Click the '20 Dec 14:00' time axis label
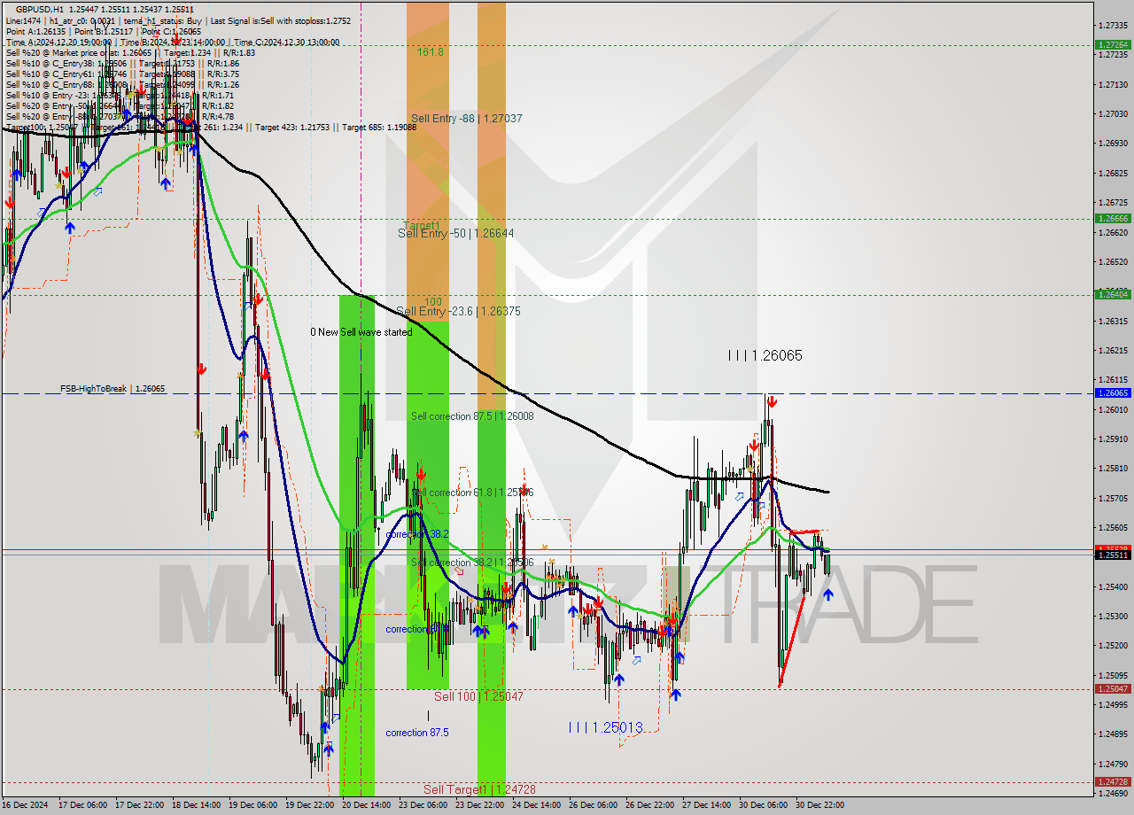This screenshot has height=815, width=1134. 366,805
